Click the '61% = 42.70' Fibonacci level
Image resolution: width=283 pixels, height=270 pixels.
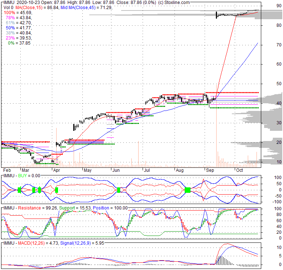tap(19, 23)
